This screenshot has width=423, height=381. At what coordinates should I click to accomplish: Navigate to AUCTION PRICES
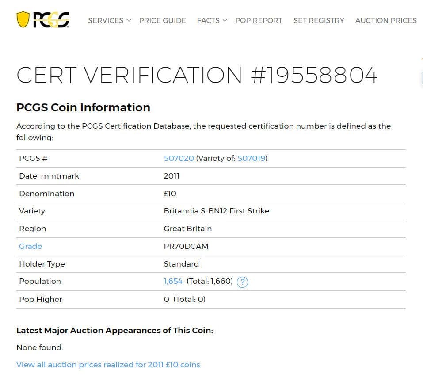[385, 20]
